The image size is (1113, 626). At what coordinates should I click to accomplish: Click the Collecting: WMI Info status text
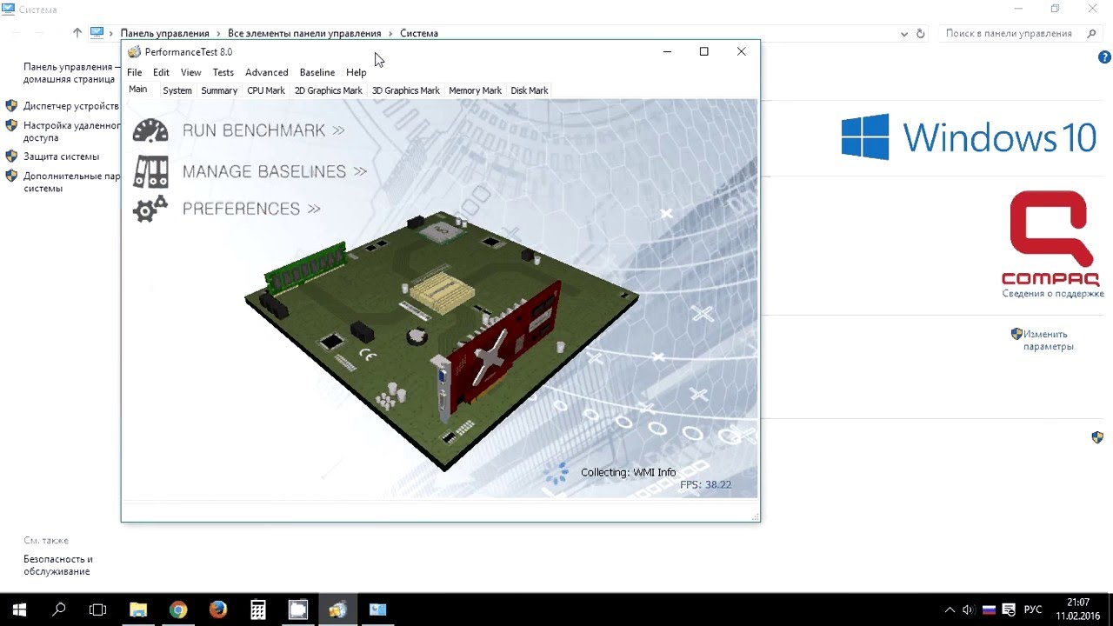628,472
